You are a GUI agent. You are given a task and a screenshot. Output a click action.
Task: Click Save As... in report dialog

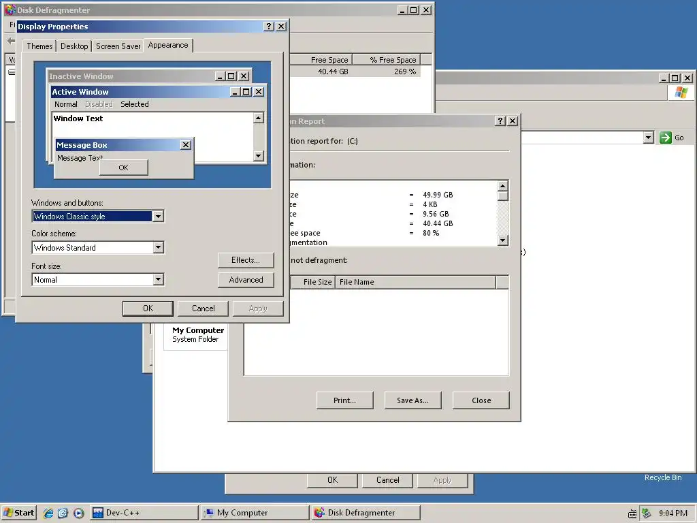coord(413,400)
